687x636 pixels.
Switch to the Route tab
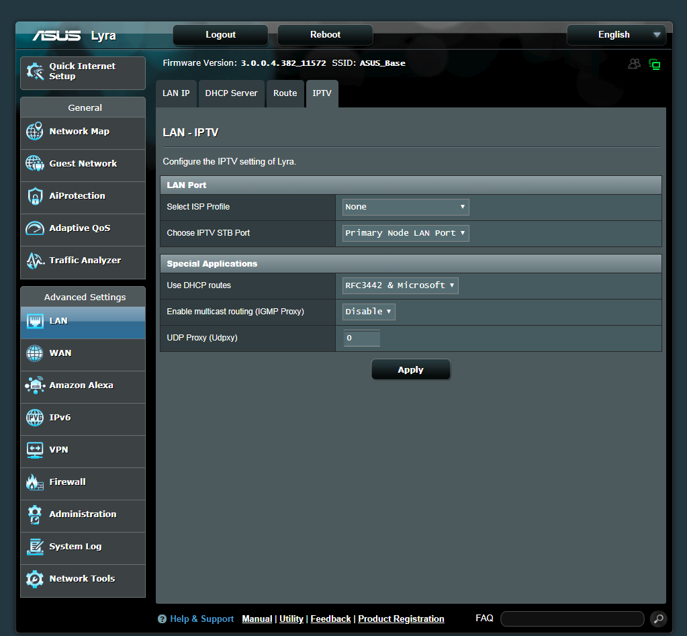pyautogui.click(x=285, y=93)
